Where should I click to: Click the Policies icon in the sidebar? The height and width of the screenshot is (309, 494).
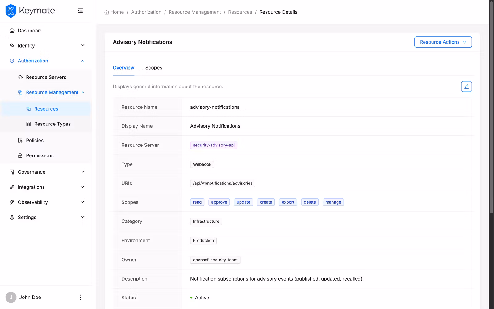(x=20, y=140)
